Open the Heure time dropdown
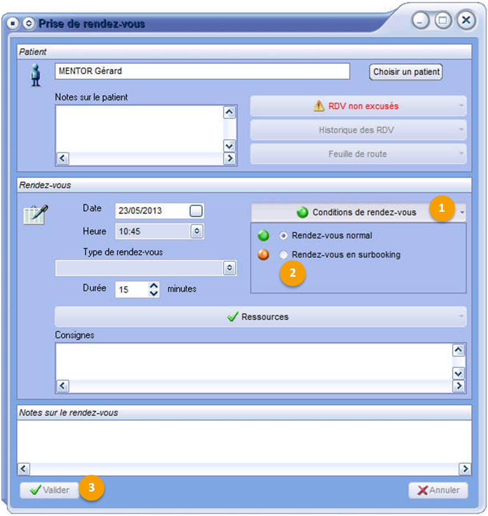Image resolution: width=488 pixels, height=516 pixels. pyautogui.click(x=197, y=232)
